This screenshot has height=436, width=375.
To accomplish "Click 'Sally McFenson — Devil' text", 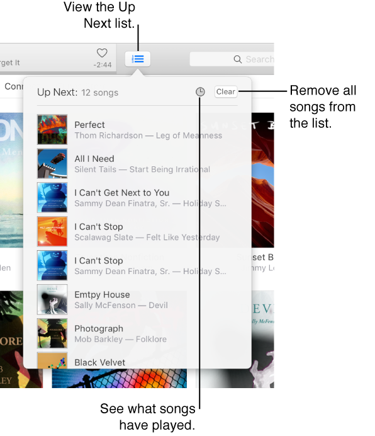I will [x=121, y=306].
